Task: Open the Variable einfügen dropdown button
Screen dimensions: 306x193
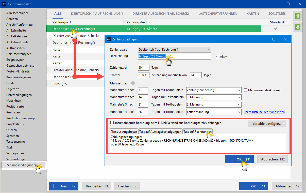Action: [267, 124]
